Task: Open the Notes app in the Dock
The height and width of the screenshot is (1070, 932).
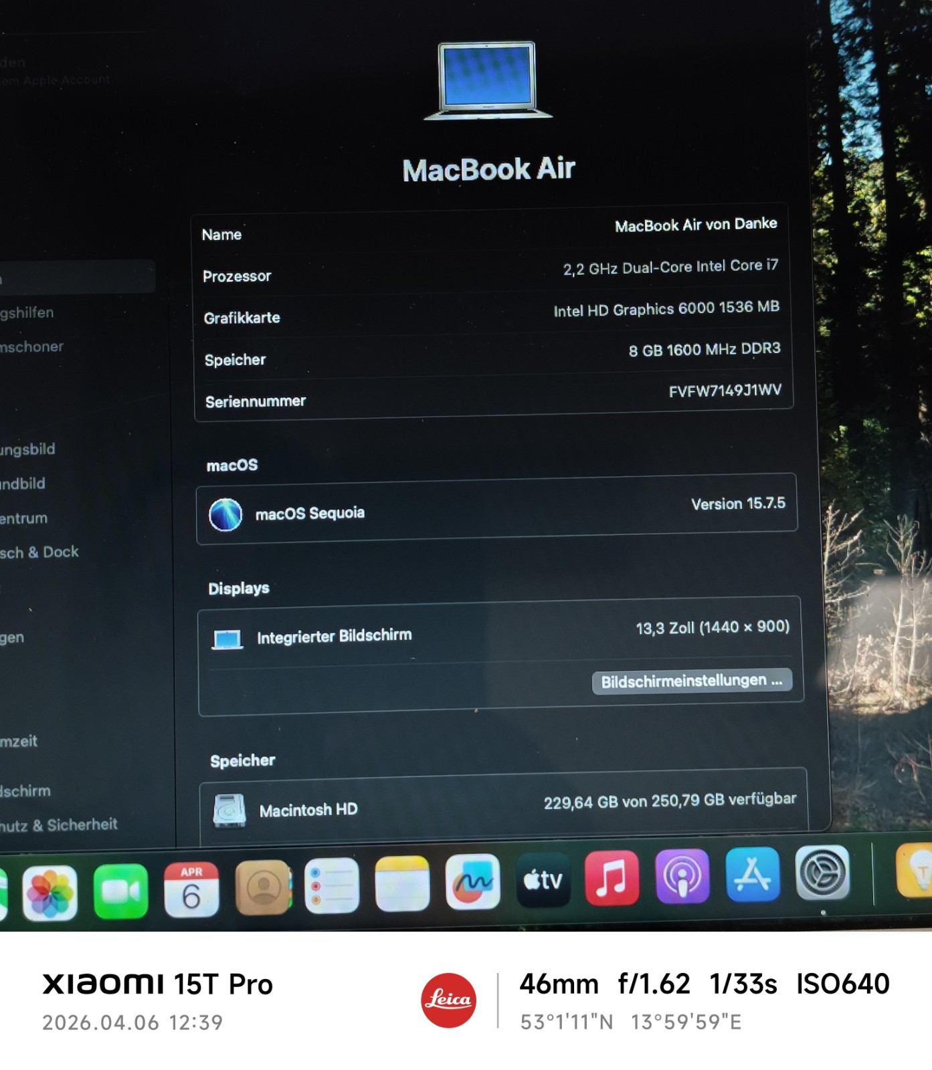Action: click(x=402, y=883)
